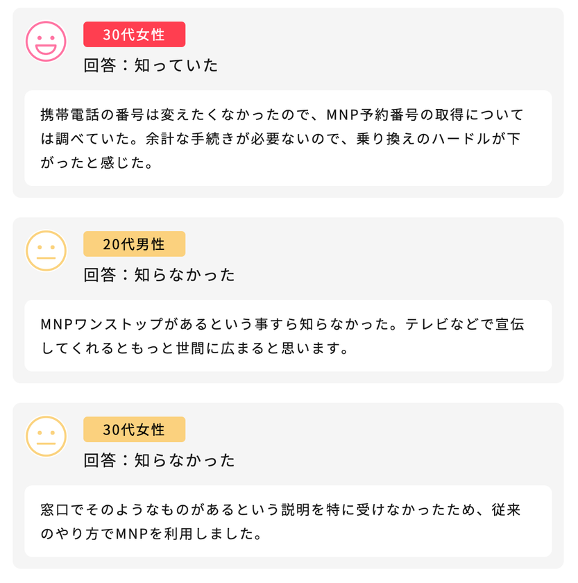Click the line starting with 窓口でそのような
Image resolution: width=578 pixels, height=583 pixels.
pos(280,509)
